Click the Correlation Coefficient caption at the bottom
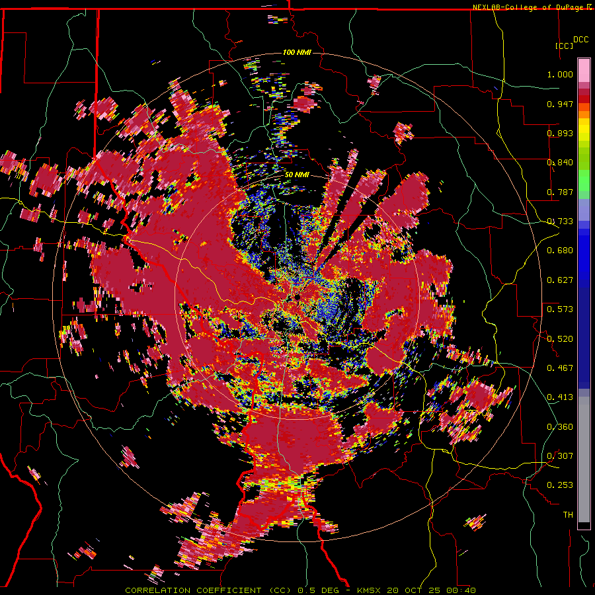Viewport: 595px width, 595px height. pos(300,590)
